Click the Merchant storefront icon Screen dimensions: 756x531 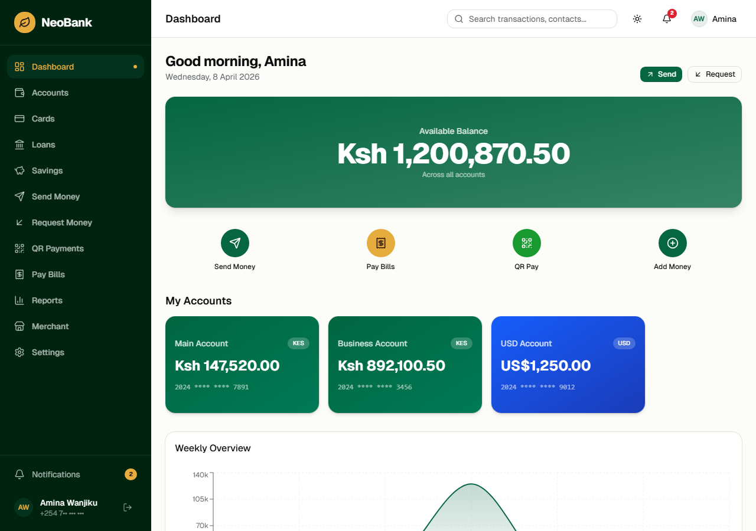pyautogui.click(x=19, y=326)
